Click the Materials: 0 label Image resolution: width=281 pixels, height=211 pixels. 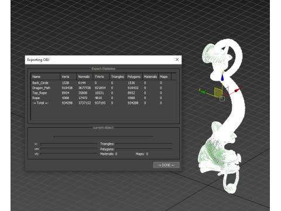pos(109,154)
